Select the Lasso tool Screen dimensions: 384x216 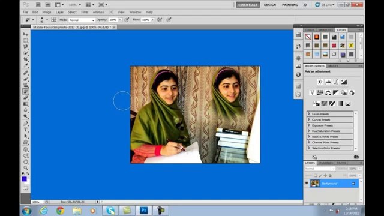coord(26,47)
